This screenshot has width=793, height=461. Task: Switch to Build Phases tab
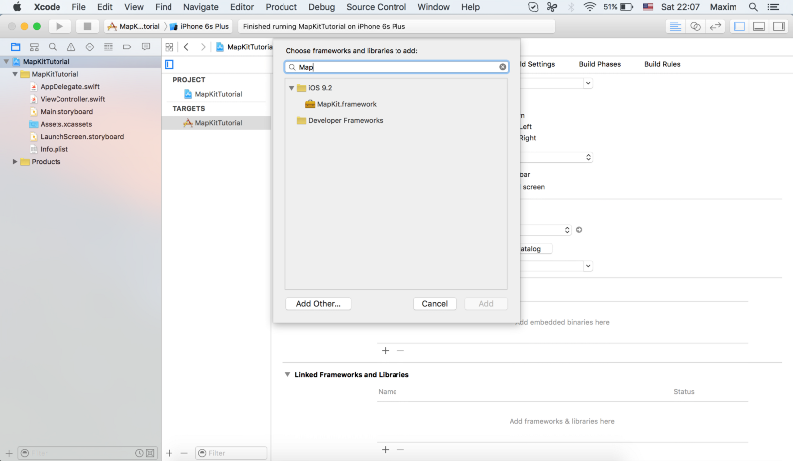(600, 64)
